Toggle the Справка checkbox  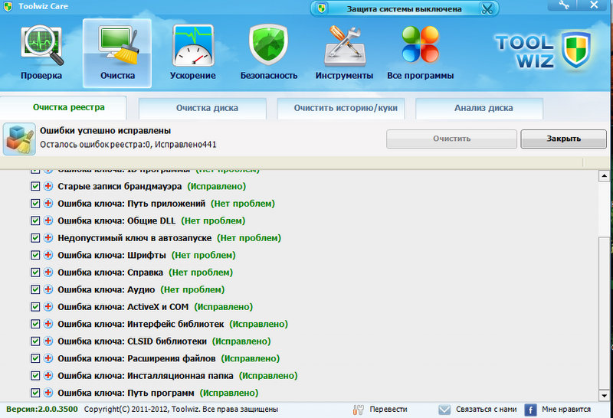pyautogui.click(x=35, y=273)
